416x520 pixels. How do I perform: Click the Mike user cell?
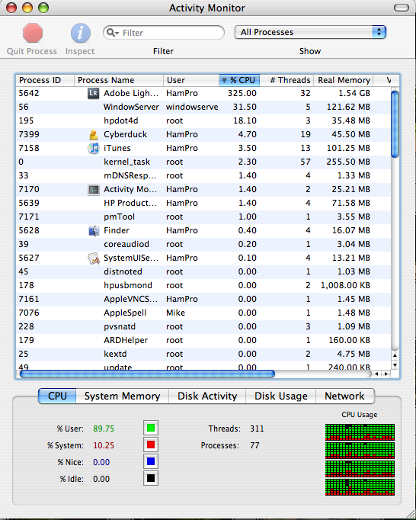[x=176, y=313]
